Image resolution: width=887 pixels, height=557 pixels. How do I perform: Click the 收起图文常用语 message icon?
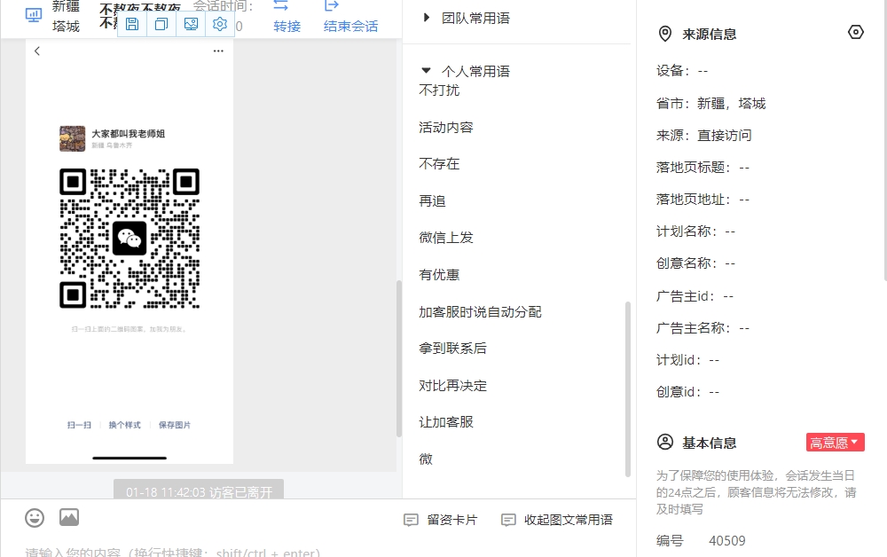(508, 520)
